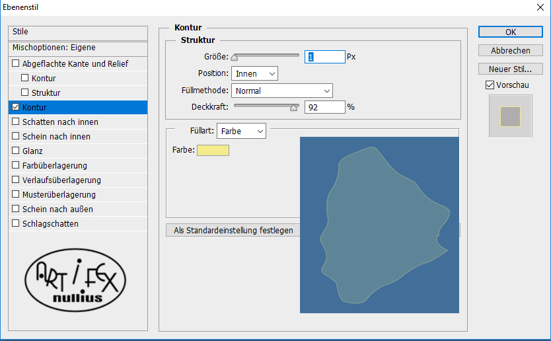Open the Füllmethode dropdown showing Normal
Screen dimensions: 551x341
(282, 91)
